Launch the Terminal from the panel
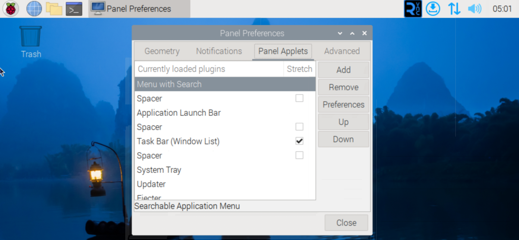519x240 pixels. tap(74, 9)
